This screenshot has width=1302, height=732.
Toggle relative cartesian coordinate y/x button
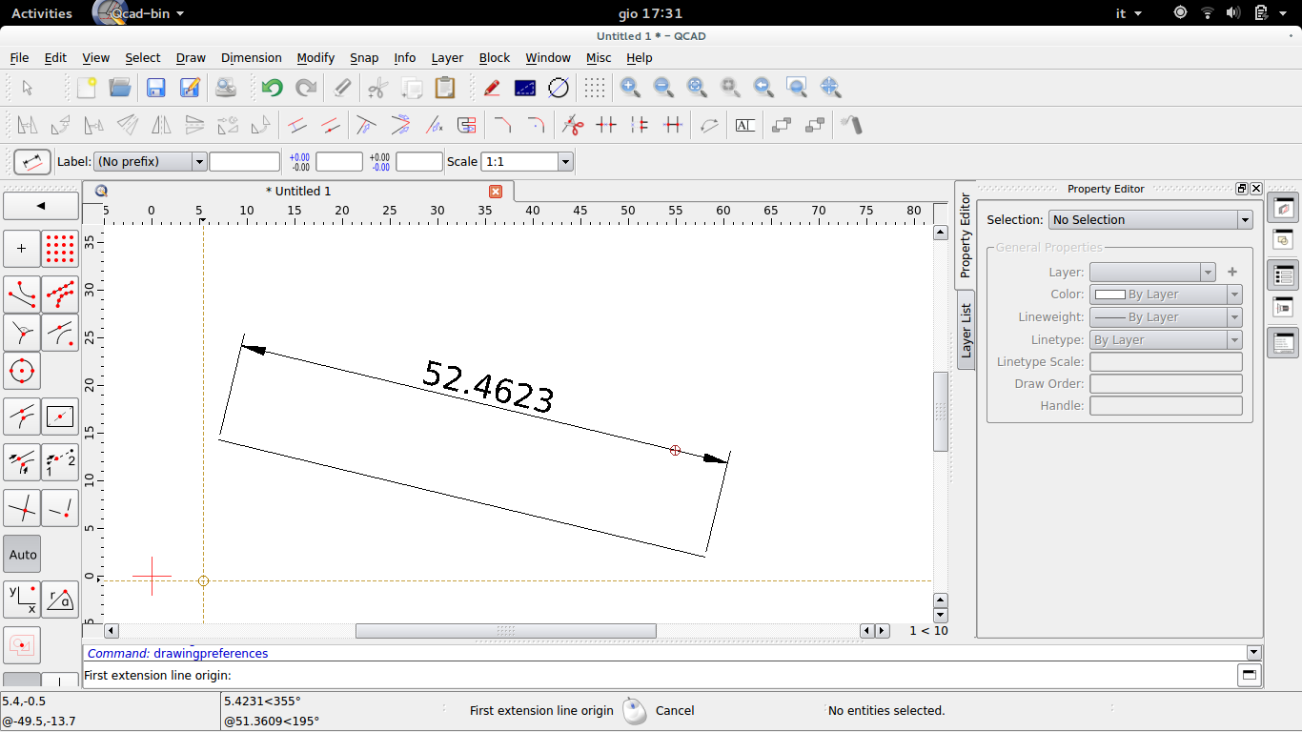click(22, 600)
